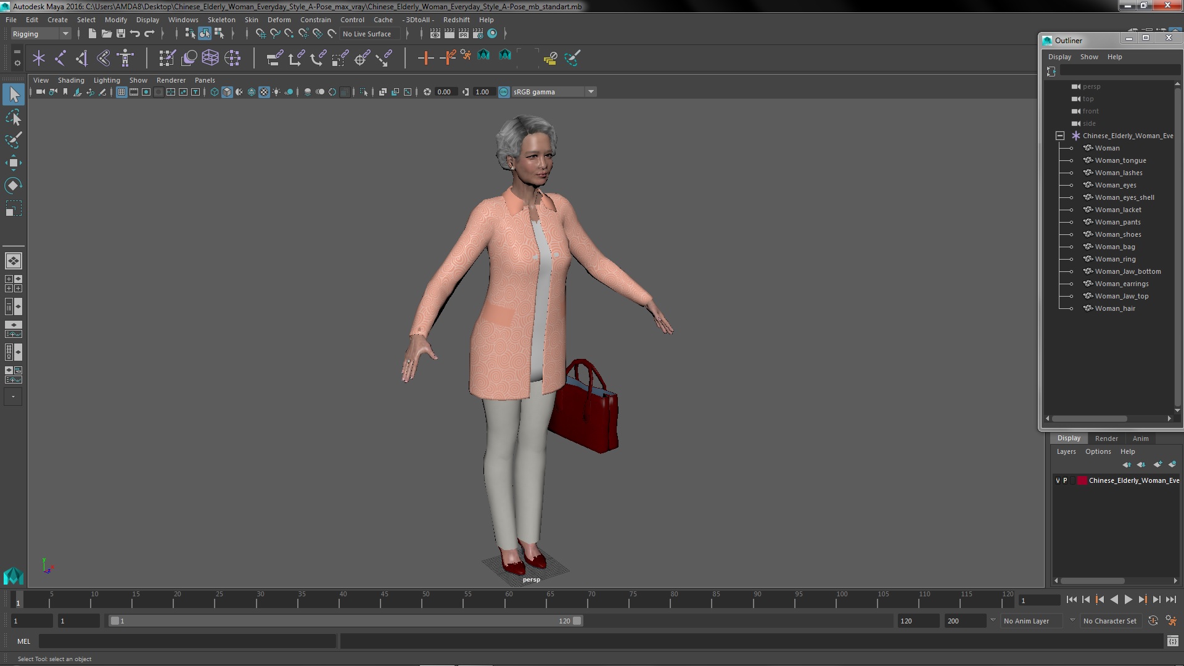Click the Create Joints shelf icon
This screenshot has width=1184, height=666.
click(60, 58)
